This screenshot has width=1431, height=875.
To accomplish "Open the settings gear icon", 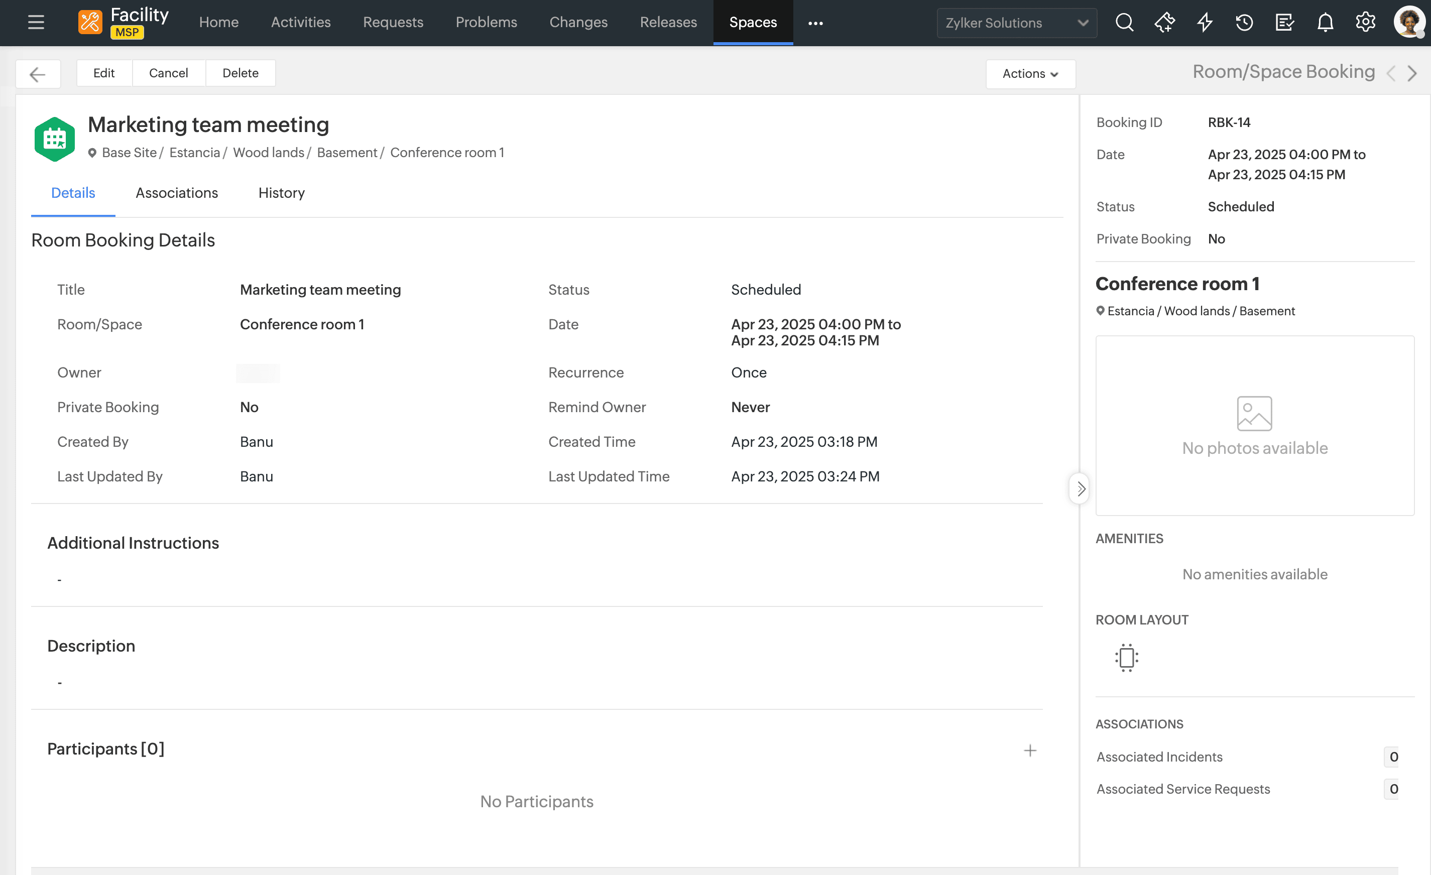I will pyautogui.click(x=1365, y=23).
